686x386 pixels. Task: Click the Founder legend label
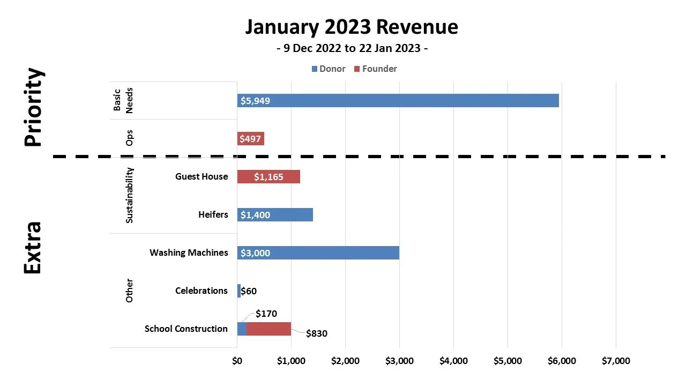click(379, 69)
